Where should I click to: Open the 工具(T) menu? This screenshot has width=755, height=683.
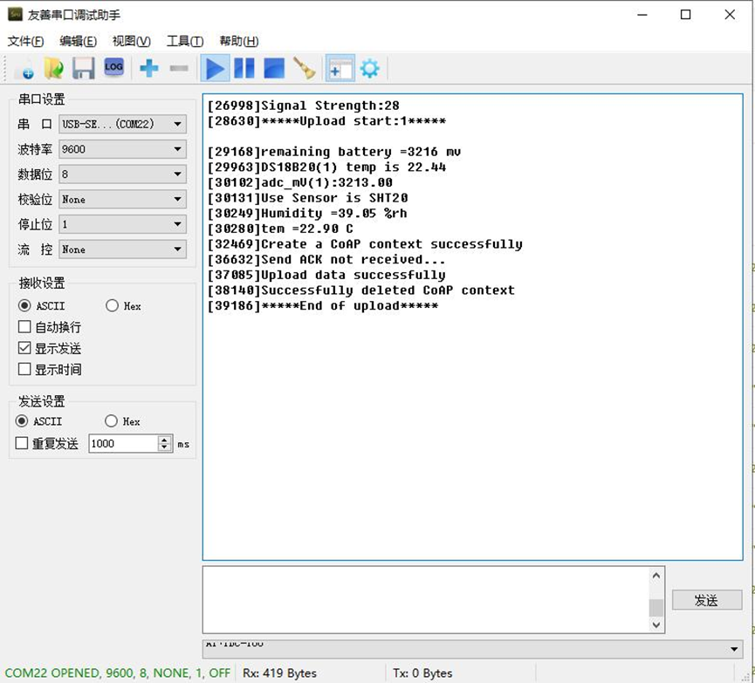(185, 41)
